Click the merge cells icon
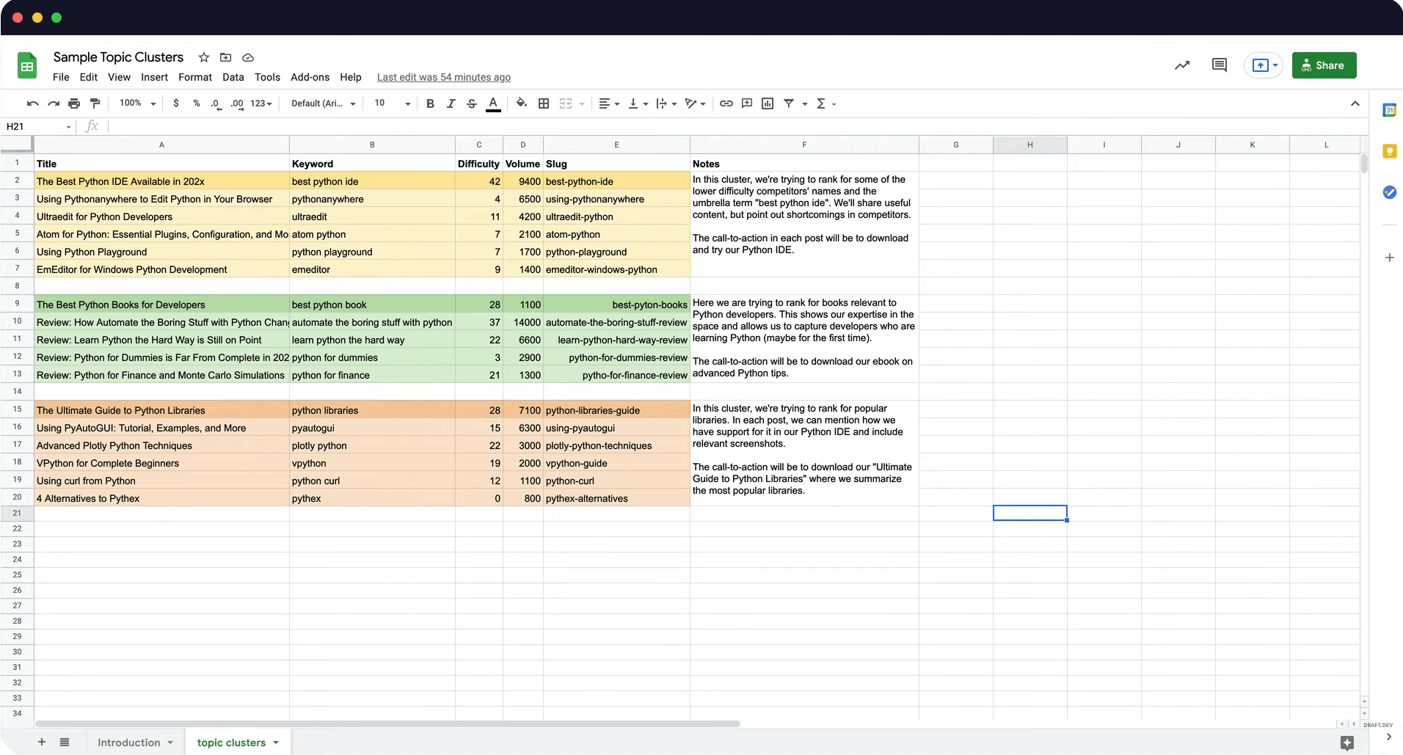Viewport: 1403px width, 755px height. (566, 103)
